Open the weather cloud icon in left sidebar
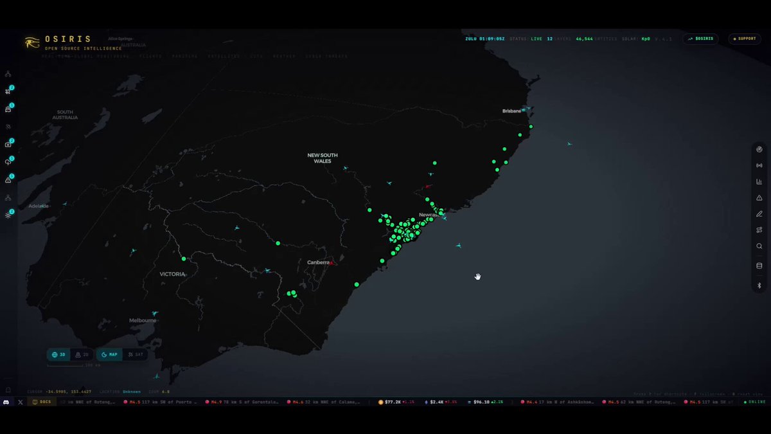 8,162
